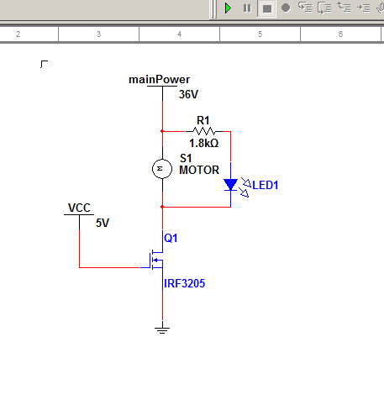
Task: Click ruler column 5 header
Action: 260,34
